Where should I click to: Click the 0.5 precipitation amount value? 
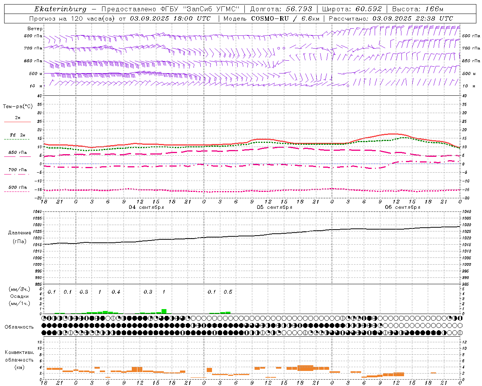(228, 292)
